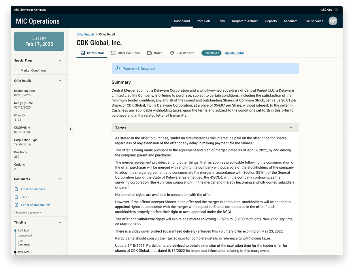The width and height of the screenshot is (353, 270).
Task: Click the Required paperwork footnote
Action: click(28, 213)
